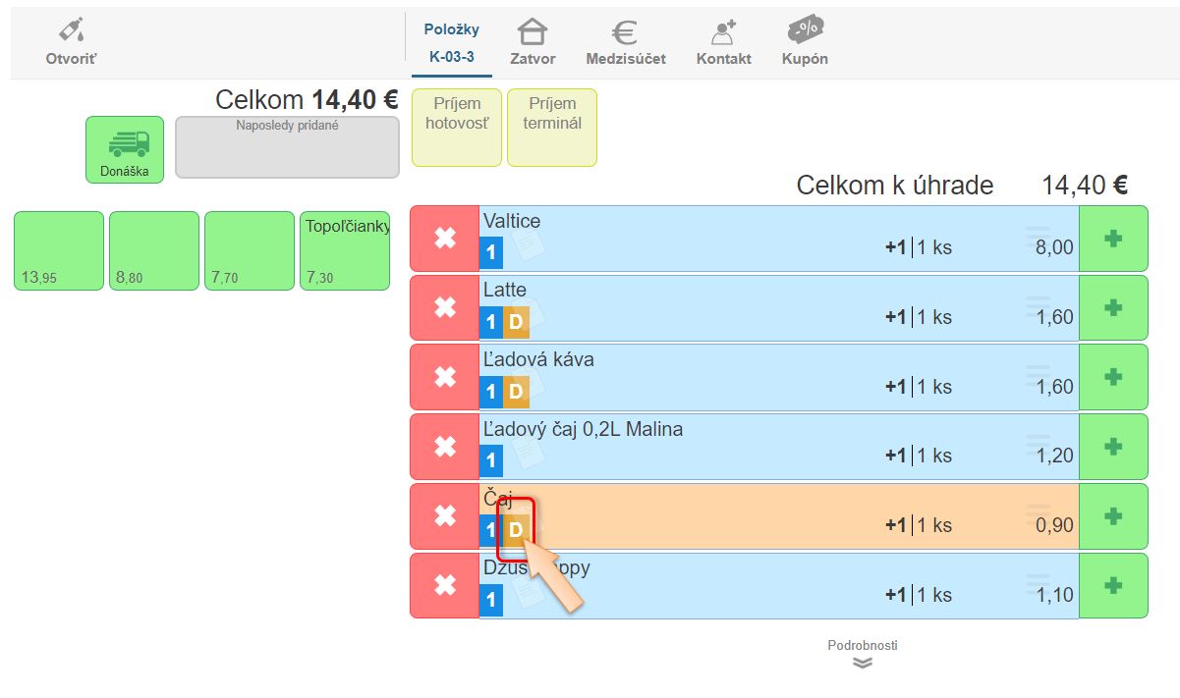Remove Valtice with red X icon
1180x698 pixels.
tap(444, 239)
